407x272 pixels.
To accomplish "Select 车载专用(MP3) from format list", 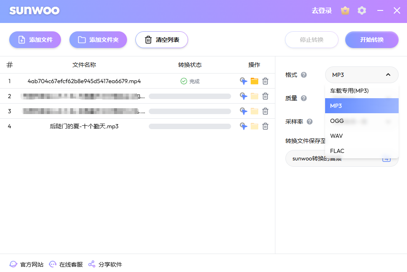I will tap(349, 91).
